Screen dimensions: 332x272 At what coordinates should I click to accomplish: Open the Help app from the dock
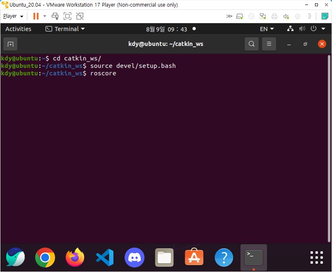point(224,258)
